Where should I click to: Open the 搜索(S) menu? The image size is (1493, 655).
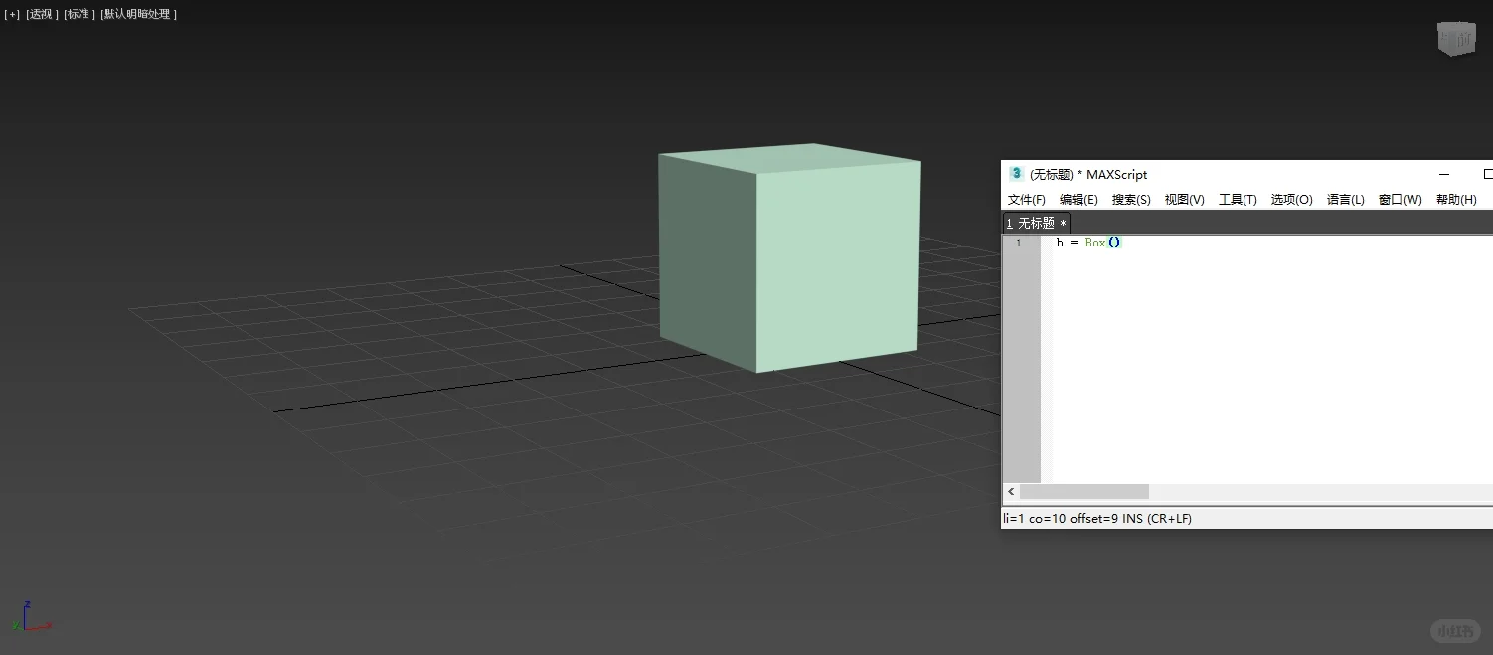pos(1130,199)
